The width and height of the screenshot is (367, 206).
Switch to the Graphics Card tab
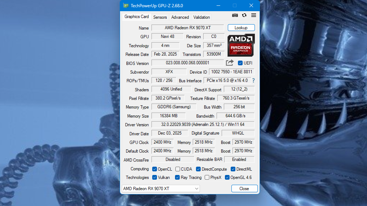[x=136, y=17]
